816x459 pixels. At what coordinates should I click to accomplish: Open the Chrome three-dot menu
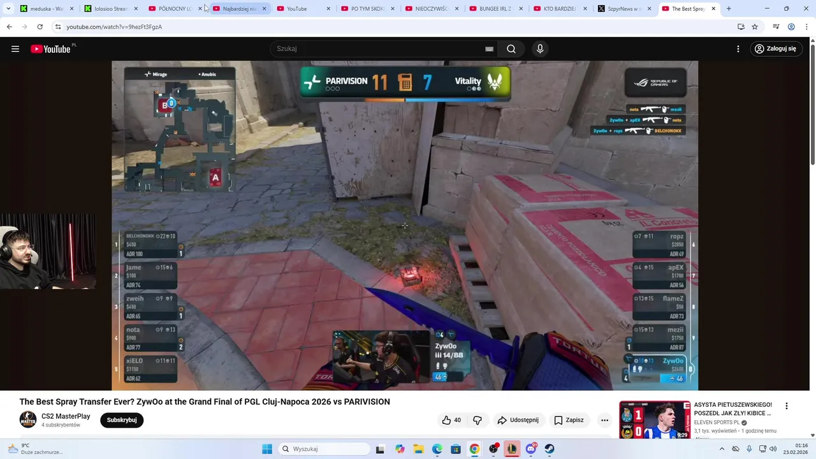click(806, 27)
